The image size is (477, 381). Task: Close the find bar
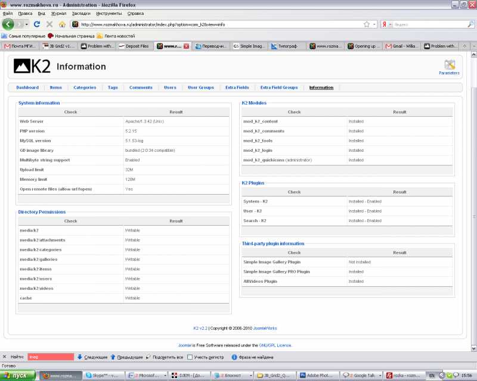coord(4,357)
